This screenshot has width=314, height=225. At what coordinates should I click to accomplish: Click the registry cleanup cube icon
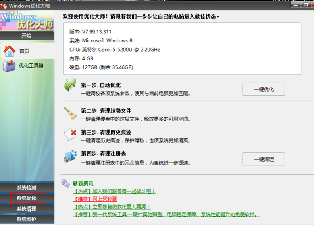click(70, 156)
